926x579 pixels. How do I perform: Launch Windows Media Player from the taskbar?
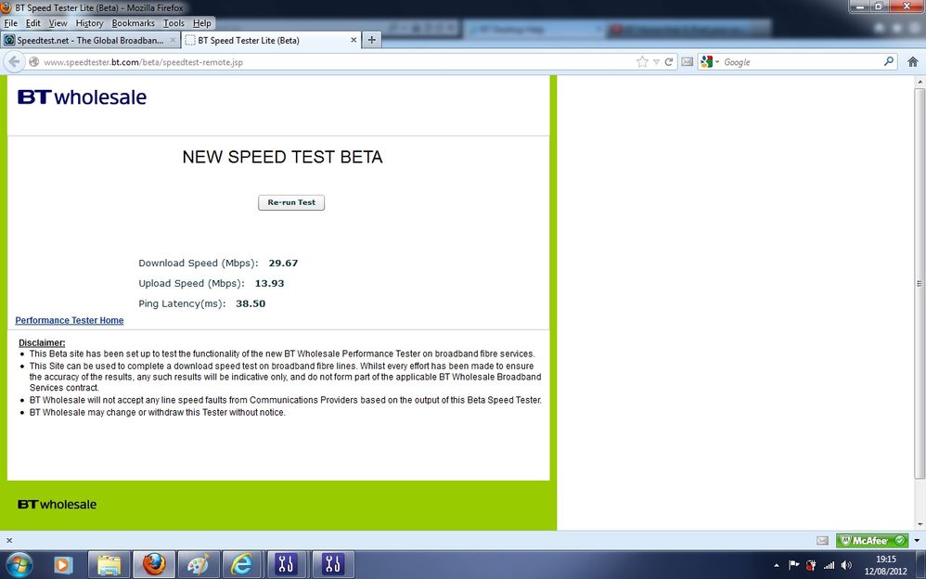(62, 565)
